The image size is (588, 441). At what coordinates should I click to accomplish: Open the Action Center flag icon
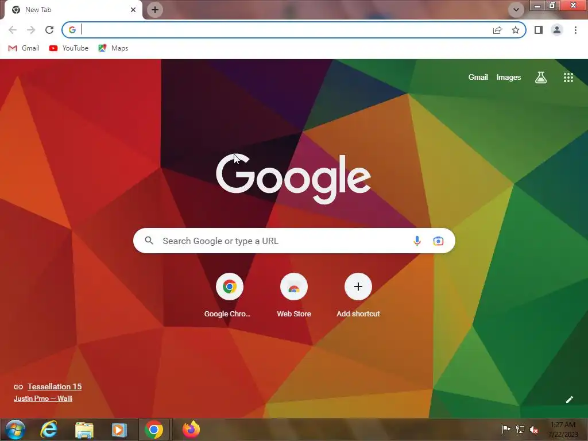pyautogui.click(x=506, y=429)
